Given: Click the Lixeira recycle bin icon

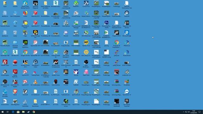Looking at the screenshot, I should [x=15, y=33].
